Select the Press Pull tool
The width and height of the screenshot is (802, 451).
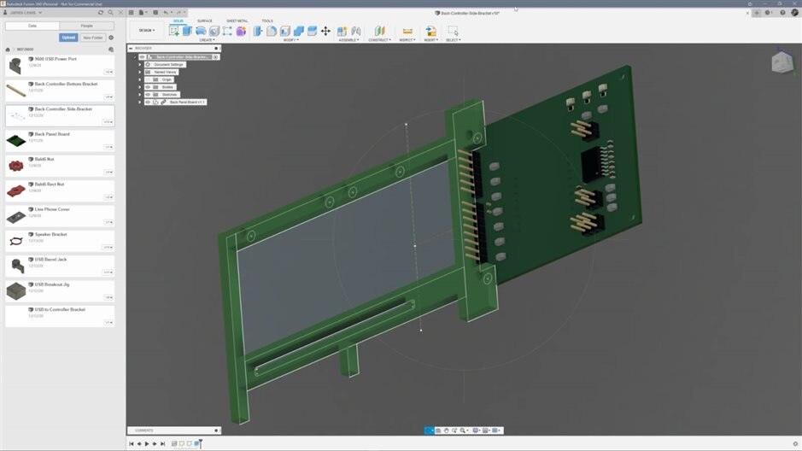(258, 31)
